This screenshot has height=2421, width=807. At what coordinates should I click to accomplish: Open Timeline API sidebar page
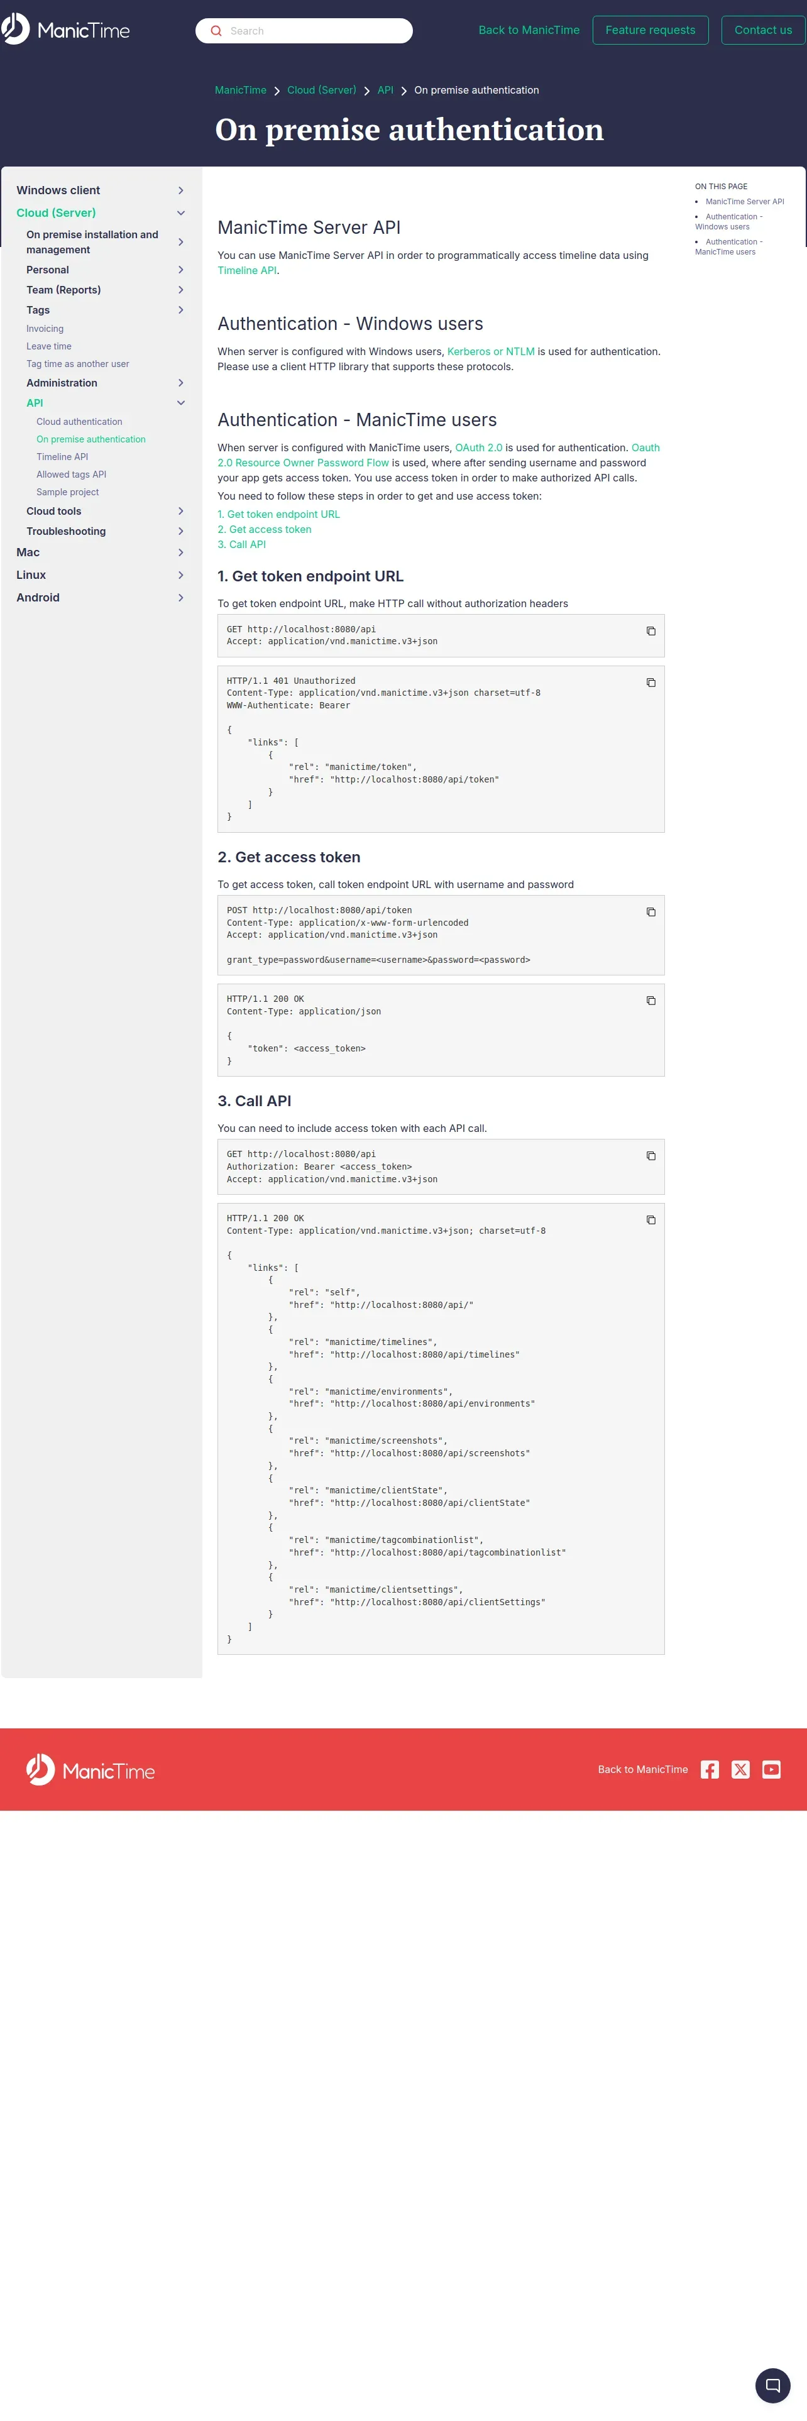(x=62, y=457)
